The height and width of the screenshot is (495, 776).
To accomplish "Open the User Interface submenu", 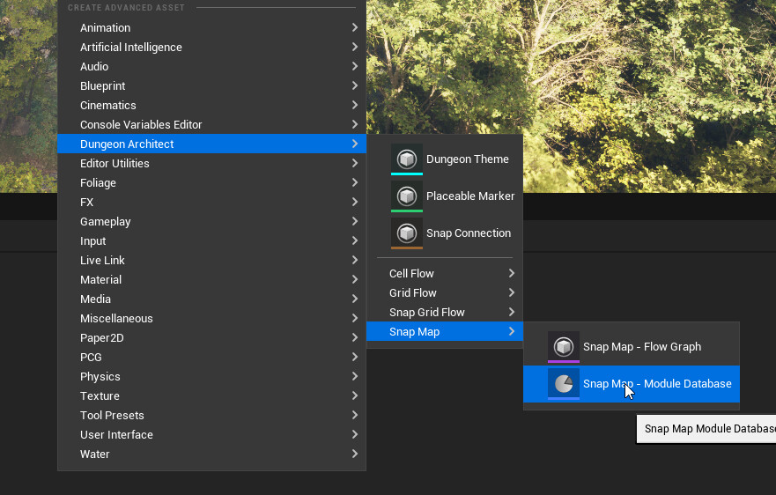I will point(211,434).
